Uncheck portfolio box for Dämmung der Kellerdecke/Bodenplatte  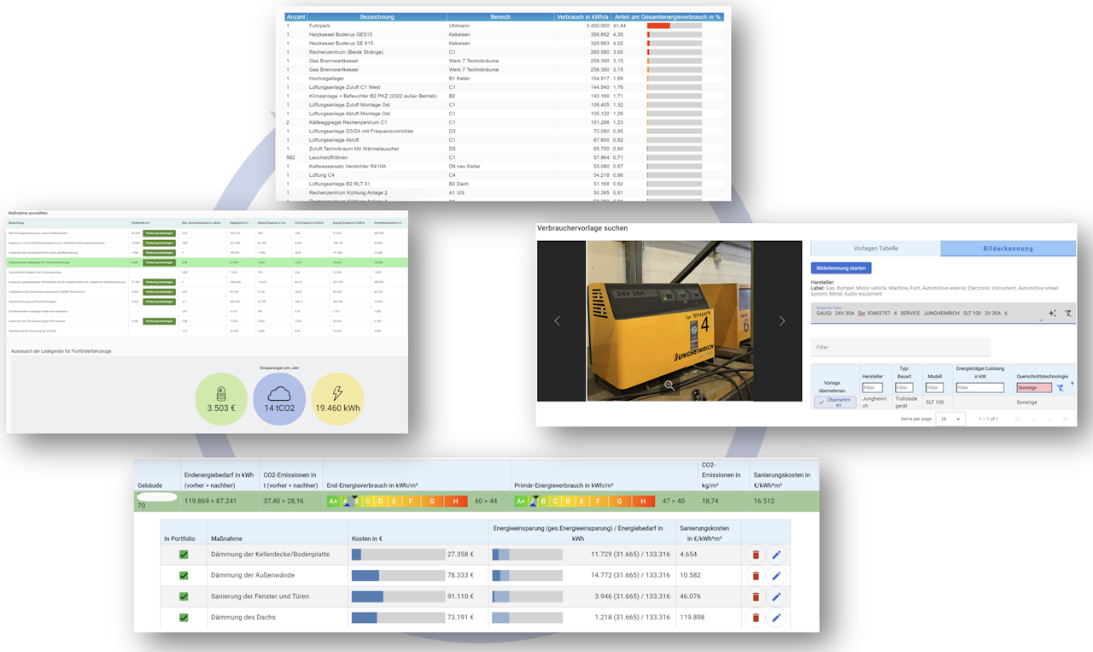point(184,555)
